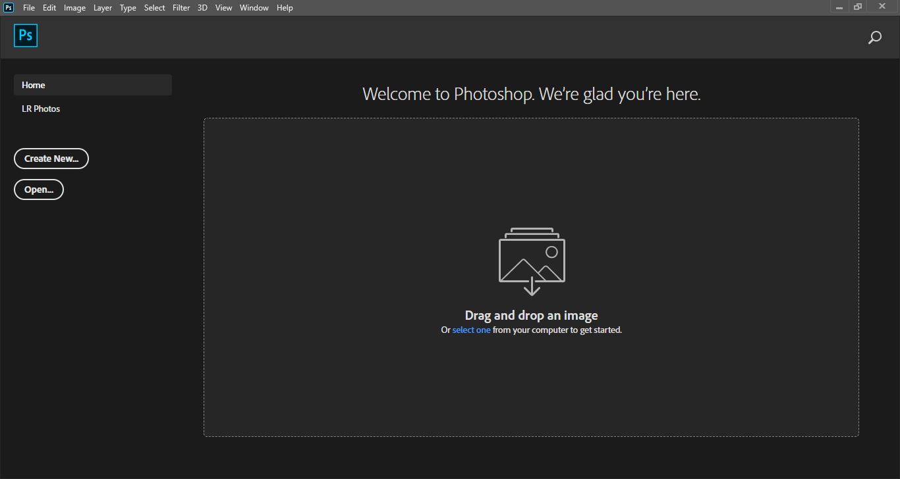Open the Layer menu
This screenshot has height=479, width=900.
click(102, 7)
